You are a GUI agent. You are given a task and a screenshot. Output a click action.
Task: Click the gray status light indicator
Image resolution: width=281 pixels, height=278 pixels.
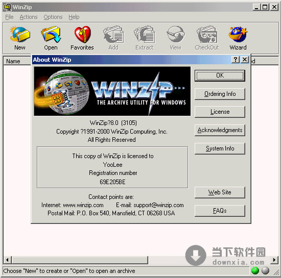coord(265,270)
